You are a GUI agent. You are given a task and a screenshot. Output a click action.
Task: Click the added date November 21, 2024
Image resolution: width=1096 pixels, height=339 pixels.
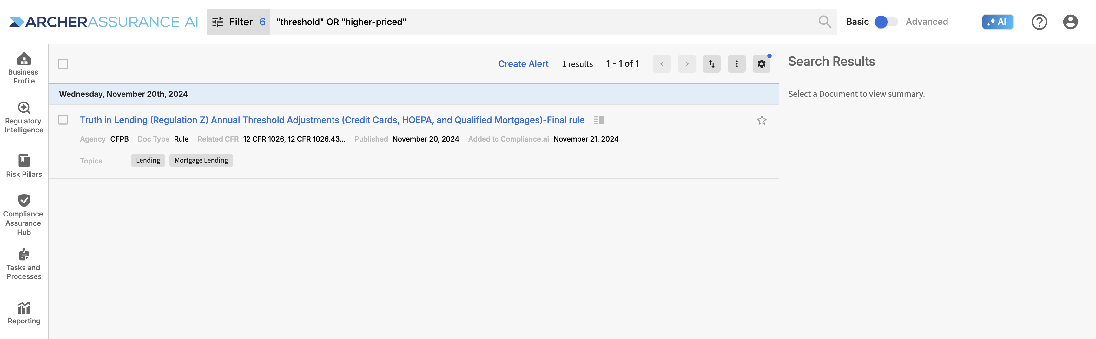tap(585, 139)
